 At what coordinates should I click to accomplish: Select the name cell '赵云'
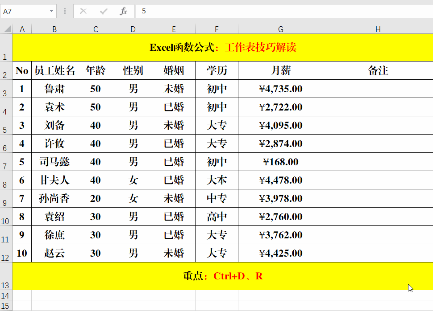click(x=54, y=253)
